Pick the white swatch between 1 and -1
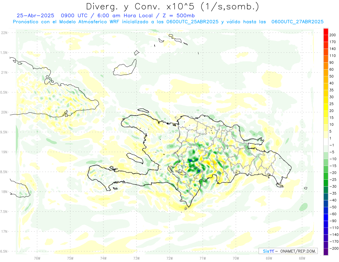339x262 pixels. 326,142
